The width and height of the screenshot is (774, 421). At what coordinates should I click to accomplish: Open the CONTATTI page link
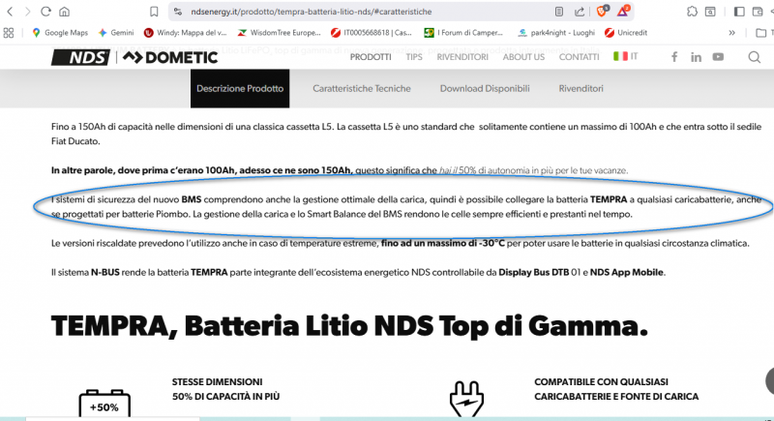click(579, 57)
